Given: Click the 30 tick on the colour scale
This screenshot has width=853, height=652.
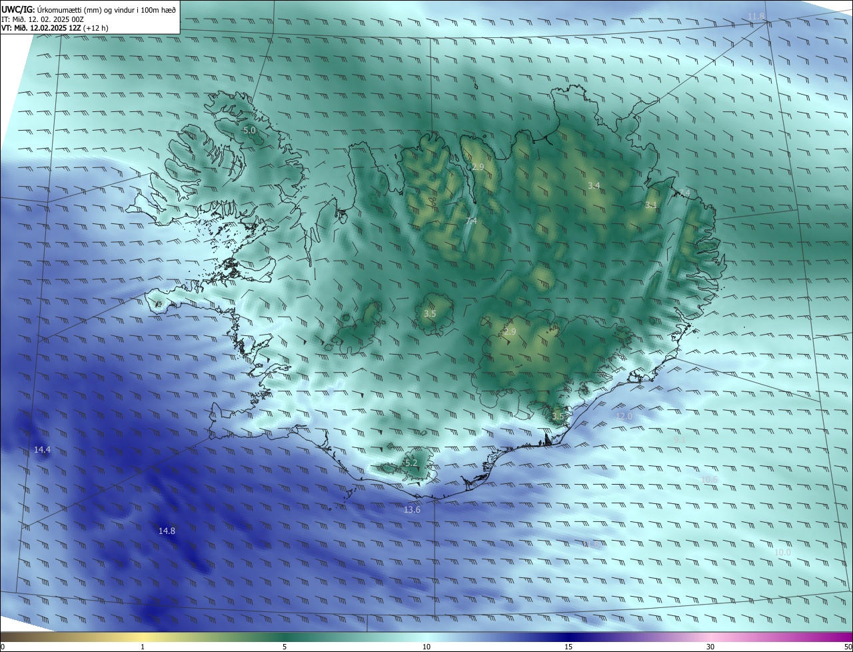Looking at the screenshot, I should click(710, 647).
